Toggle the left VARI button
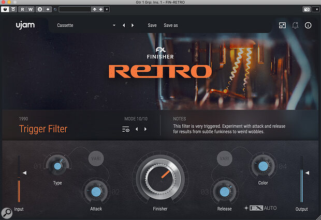Image resolution: width=321 pixels, height=220 pixels. [x=96, y=159]
